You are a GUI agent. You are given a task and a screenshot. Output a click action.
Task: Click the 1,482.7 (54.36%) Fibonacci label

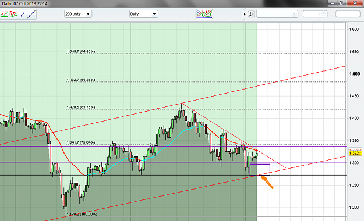(x=81, y=80)
